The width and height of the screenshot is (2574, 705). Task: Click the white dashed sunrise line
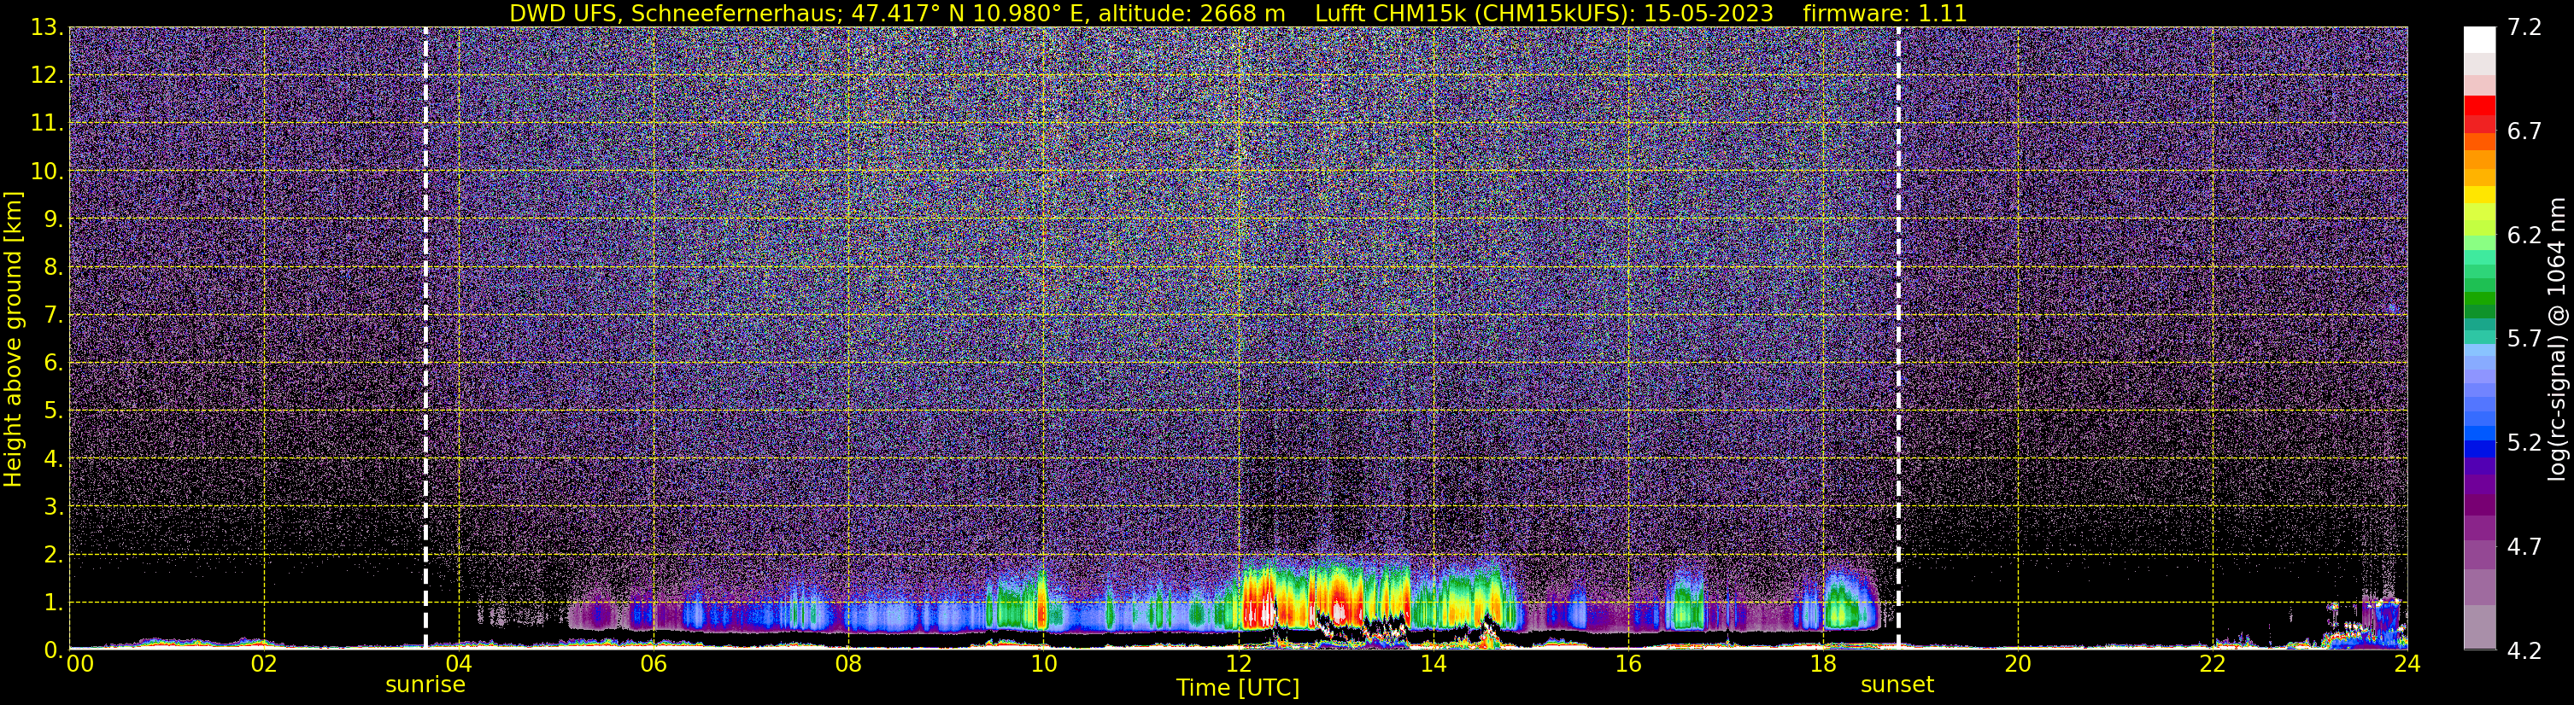(425, 337)
